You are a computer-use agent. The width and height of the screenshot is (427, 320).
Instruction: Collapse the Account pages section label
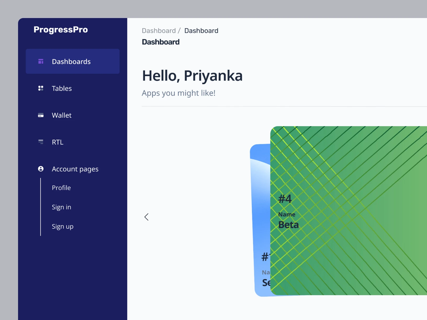(x=75, y=169)
